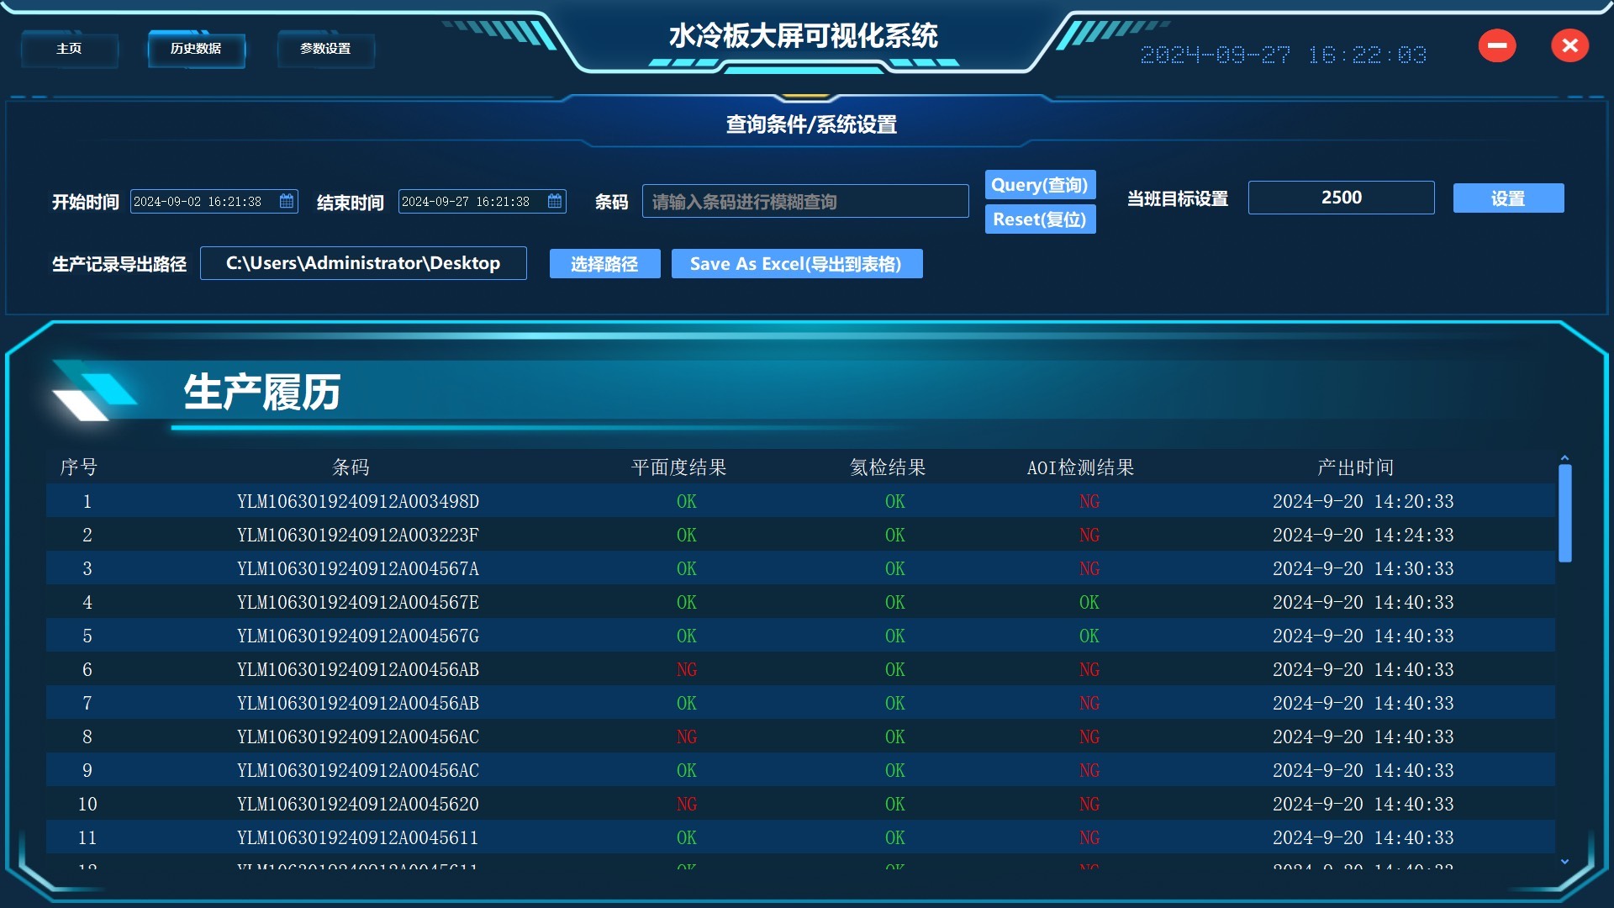Screen dimensions: 1614x908
Task: Click 选择路径 to choose export path
Action: [x=604, y=264]
